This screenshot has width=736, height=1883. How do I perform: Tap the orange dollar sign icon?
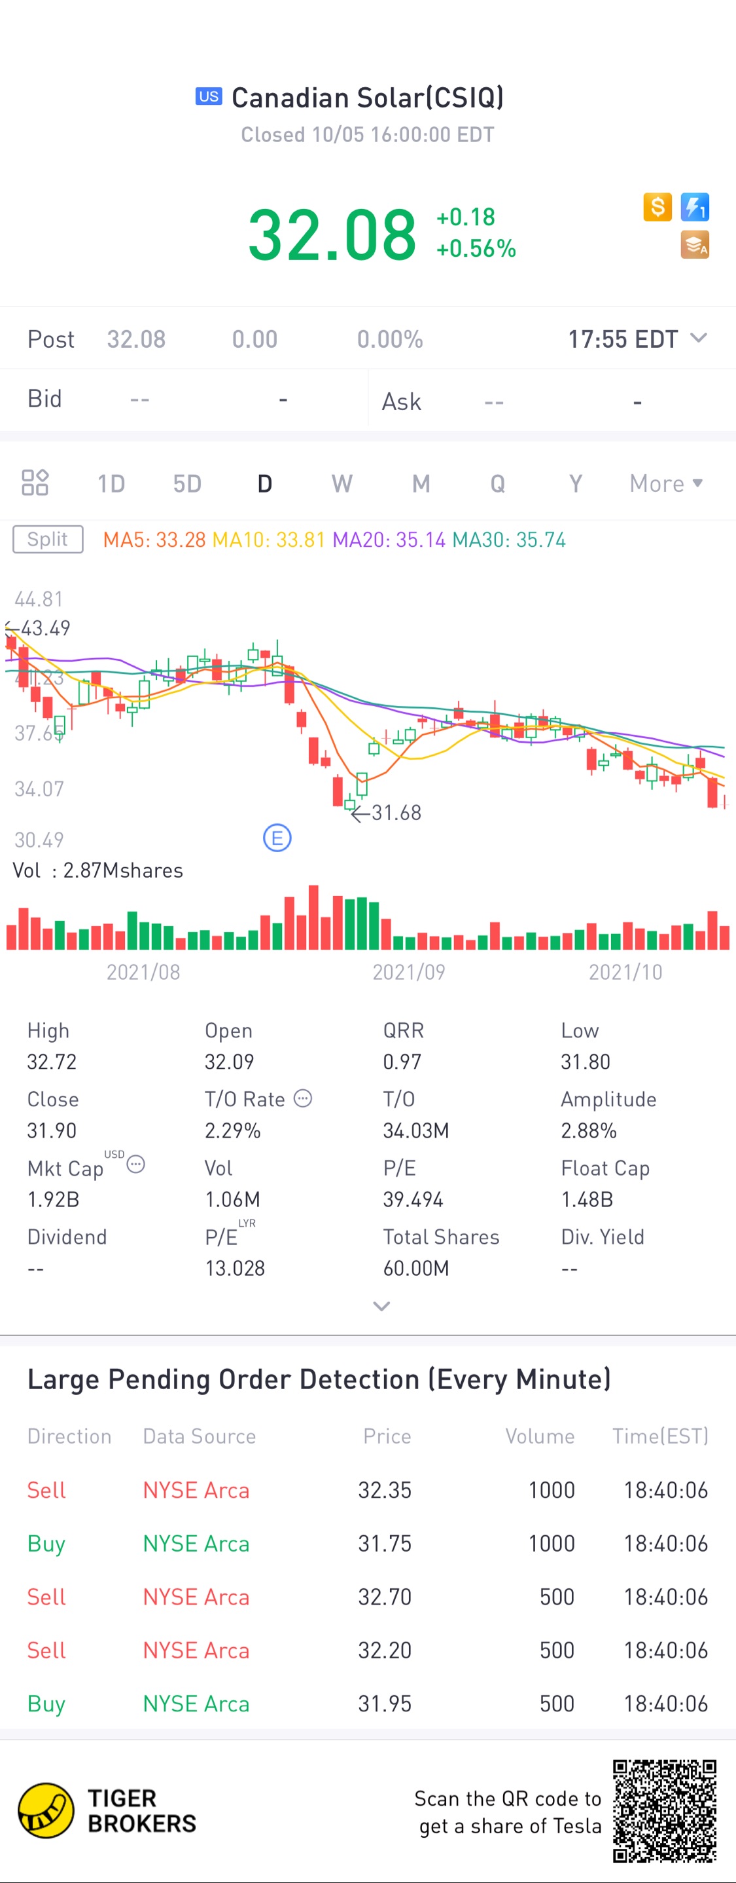coord(657,207)
